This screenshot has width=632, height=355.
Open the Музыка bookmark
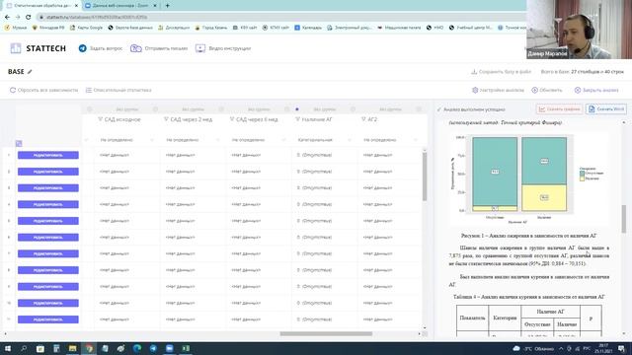tap(16, 28)
